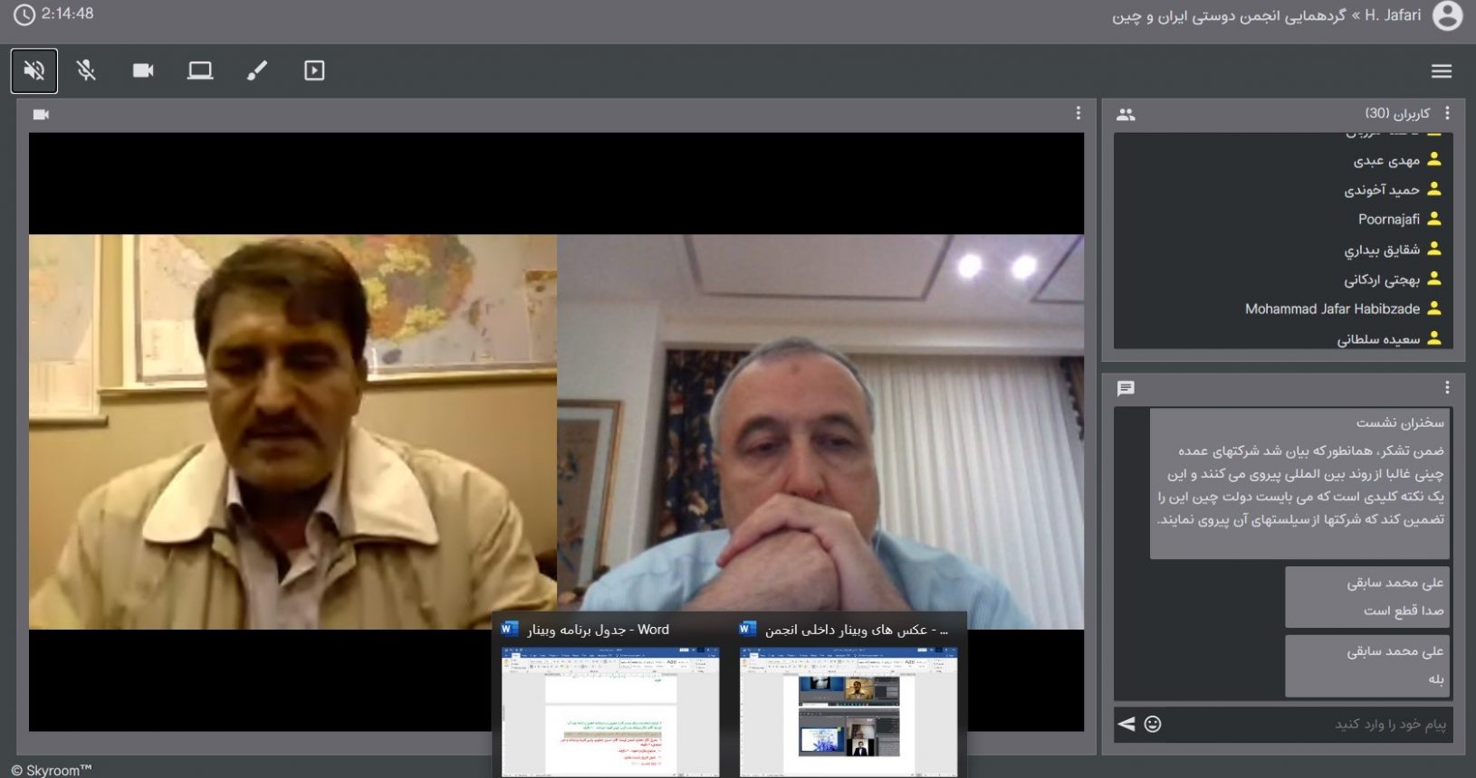This screenshot has width=1476, height=778.
Task: Unmute the microphone
Action: pos(87,71)
